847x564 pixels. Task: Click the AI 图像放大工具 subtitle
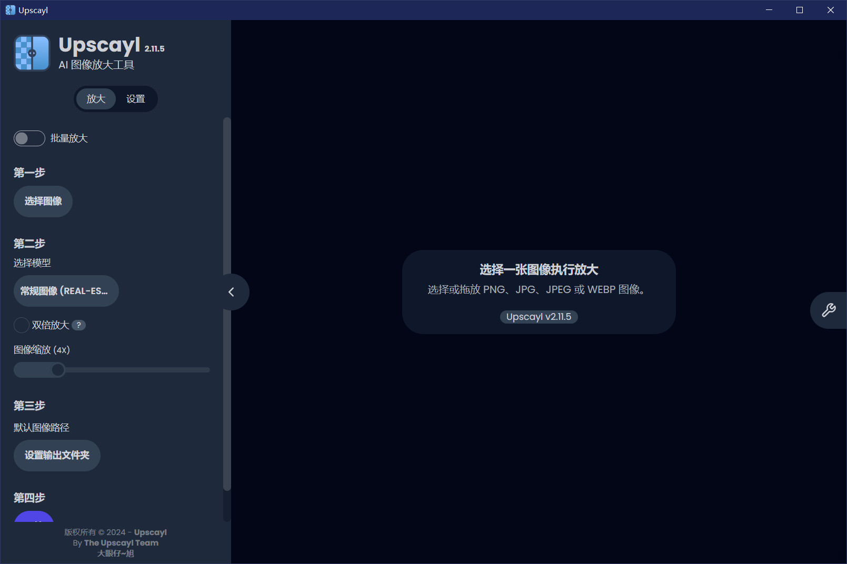[96, 65]
